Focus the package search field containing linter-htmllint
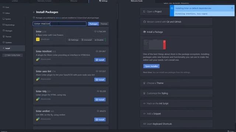 [59, 24]
